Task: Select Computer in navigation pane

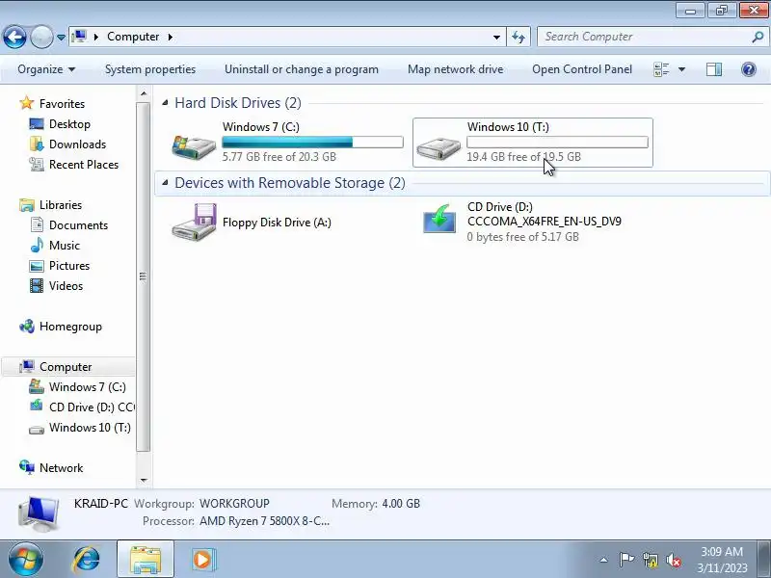Action: pos(66,367)
